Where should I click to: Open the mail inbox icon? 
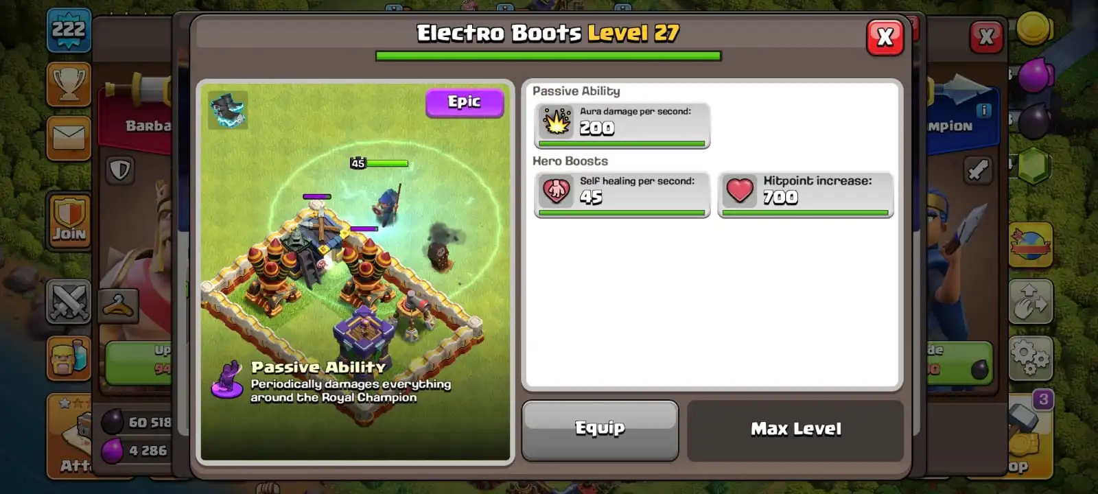tap(69, 138)
